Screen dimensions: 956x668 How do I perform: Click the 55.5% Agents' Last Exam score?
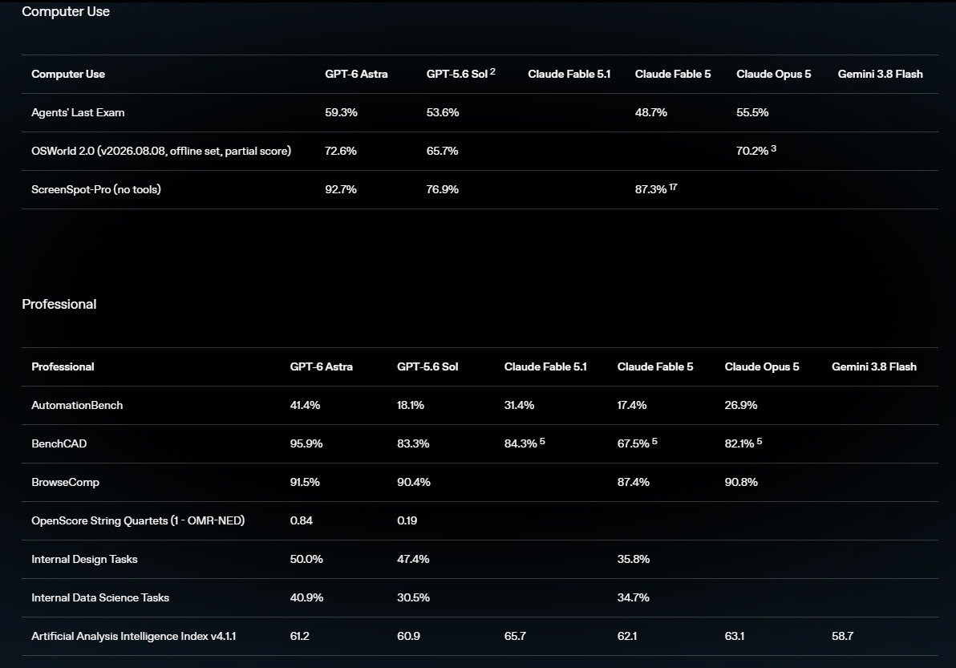[x=752, y=113]
